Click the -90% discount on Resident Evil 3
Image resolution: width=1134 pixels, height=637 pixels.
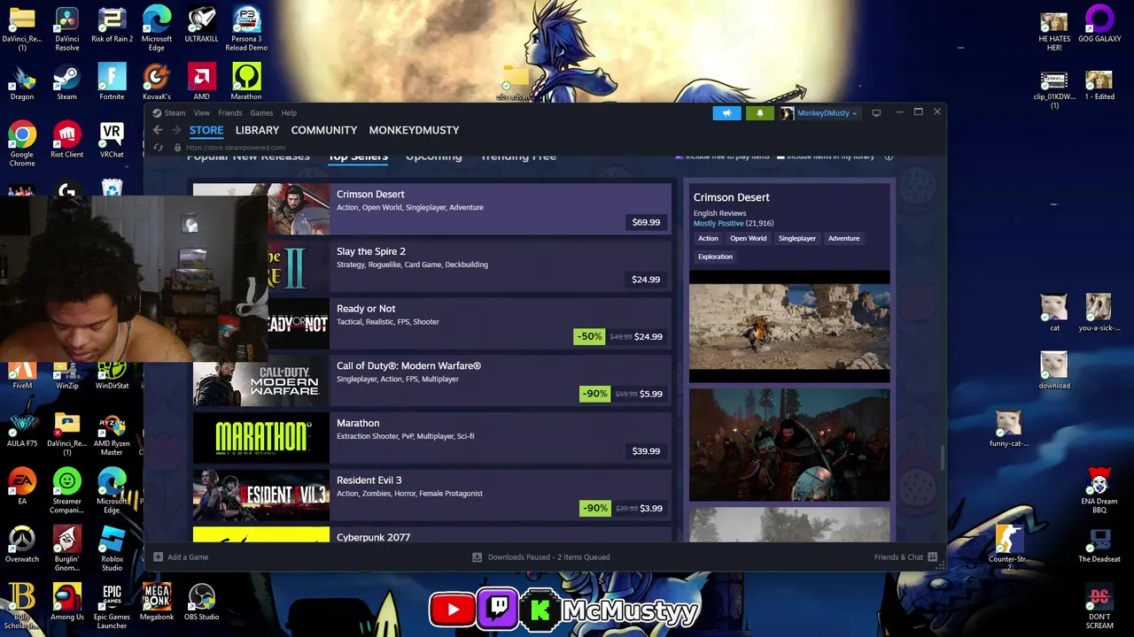click(x=594, y=508)
